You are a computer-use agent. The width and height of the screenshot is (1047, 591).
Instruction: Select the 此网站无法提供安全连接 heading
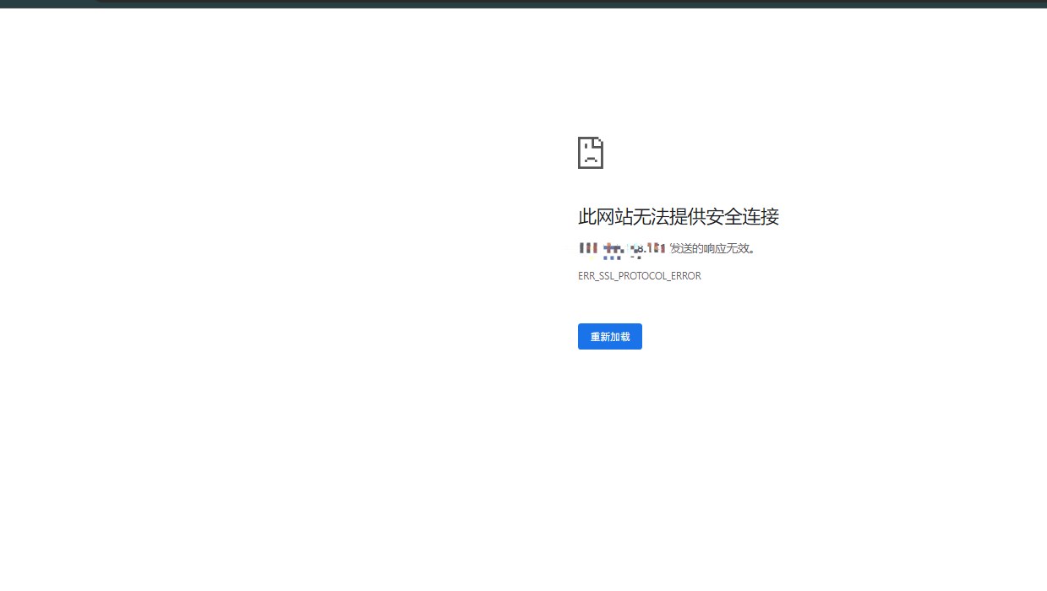[x=678, y=217]
